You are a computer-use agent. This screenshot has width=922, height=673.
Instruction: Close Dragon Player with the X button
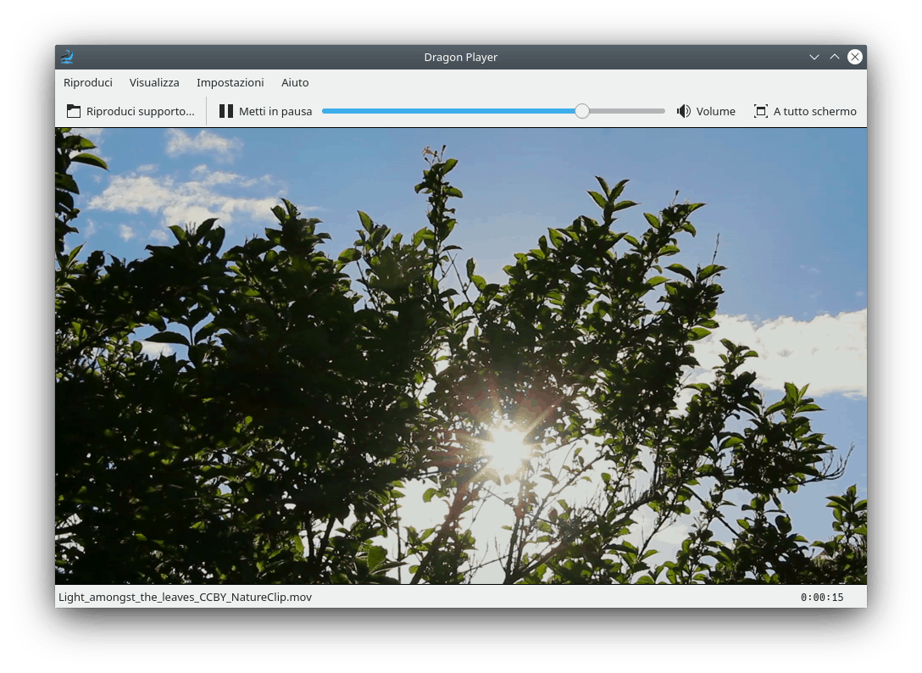click(x=855, y=57)
